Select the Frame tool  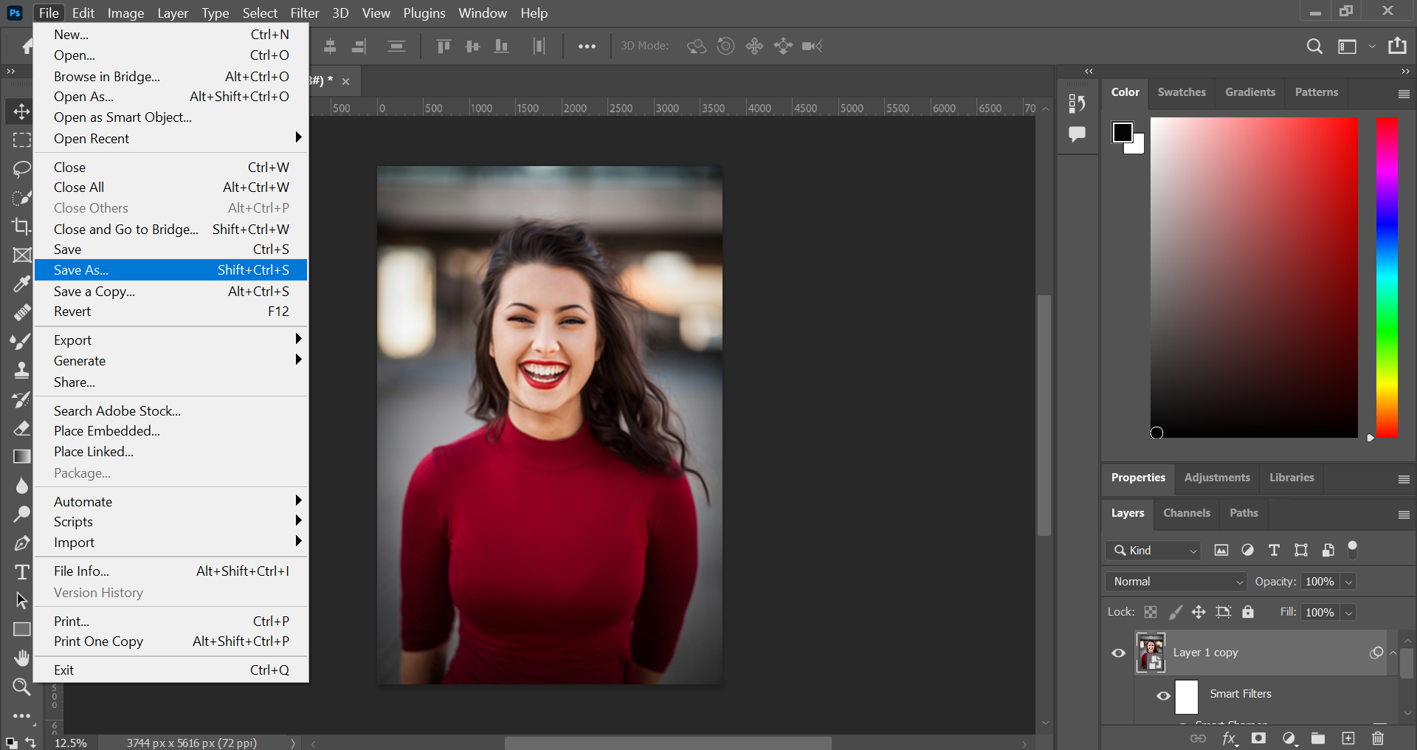(21, 255)
